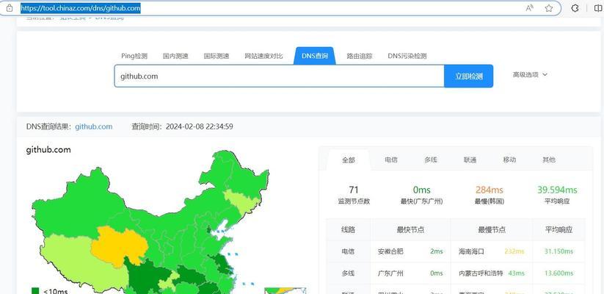Click the 13.600ms average value

click(558, 273)
